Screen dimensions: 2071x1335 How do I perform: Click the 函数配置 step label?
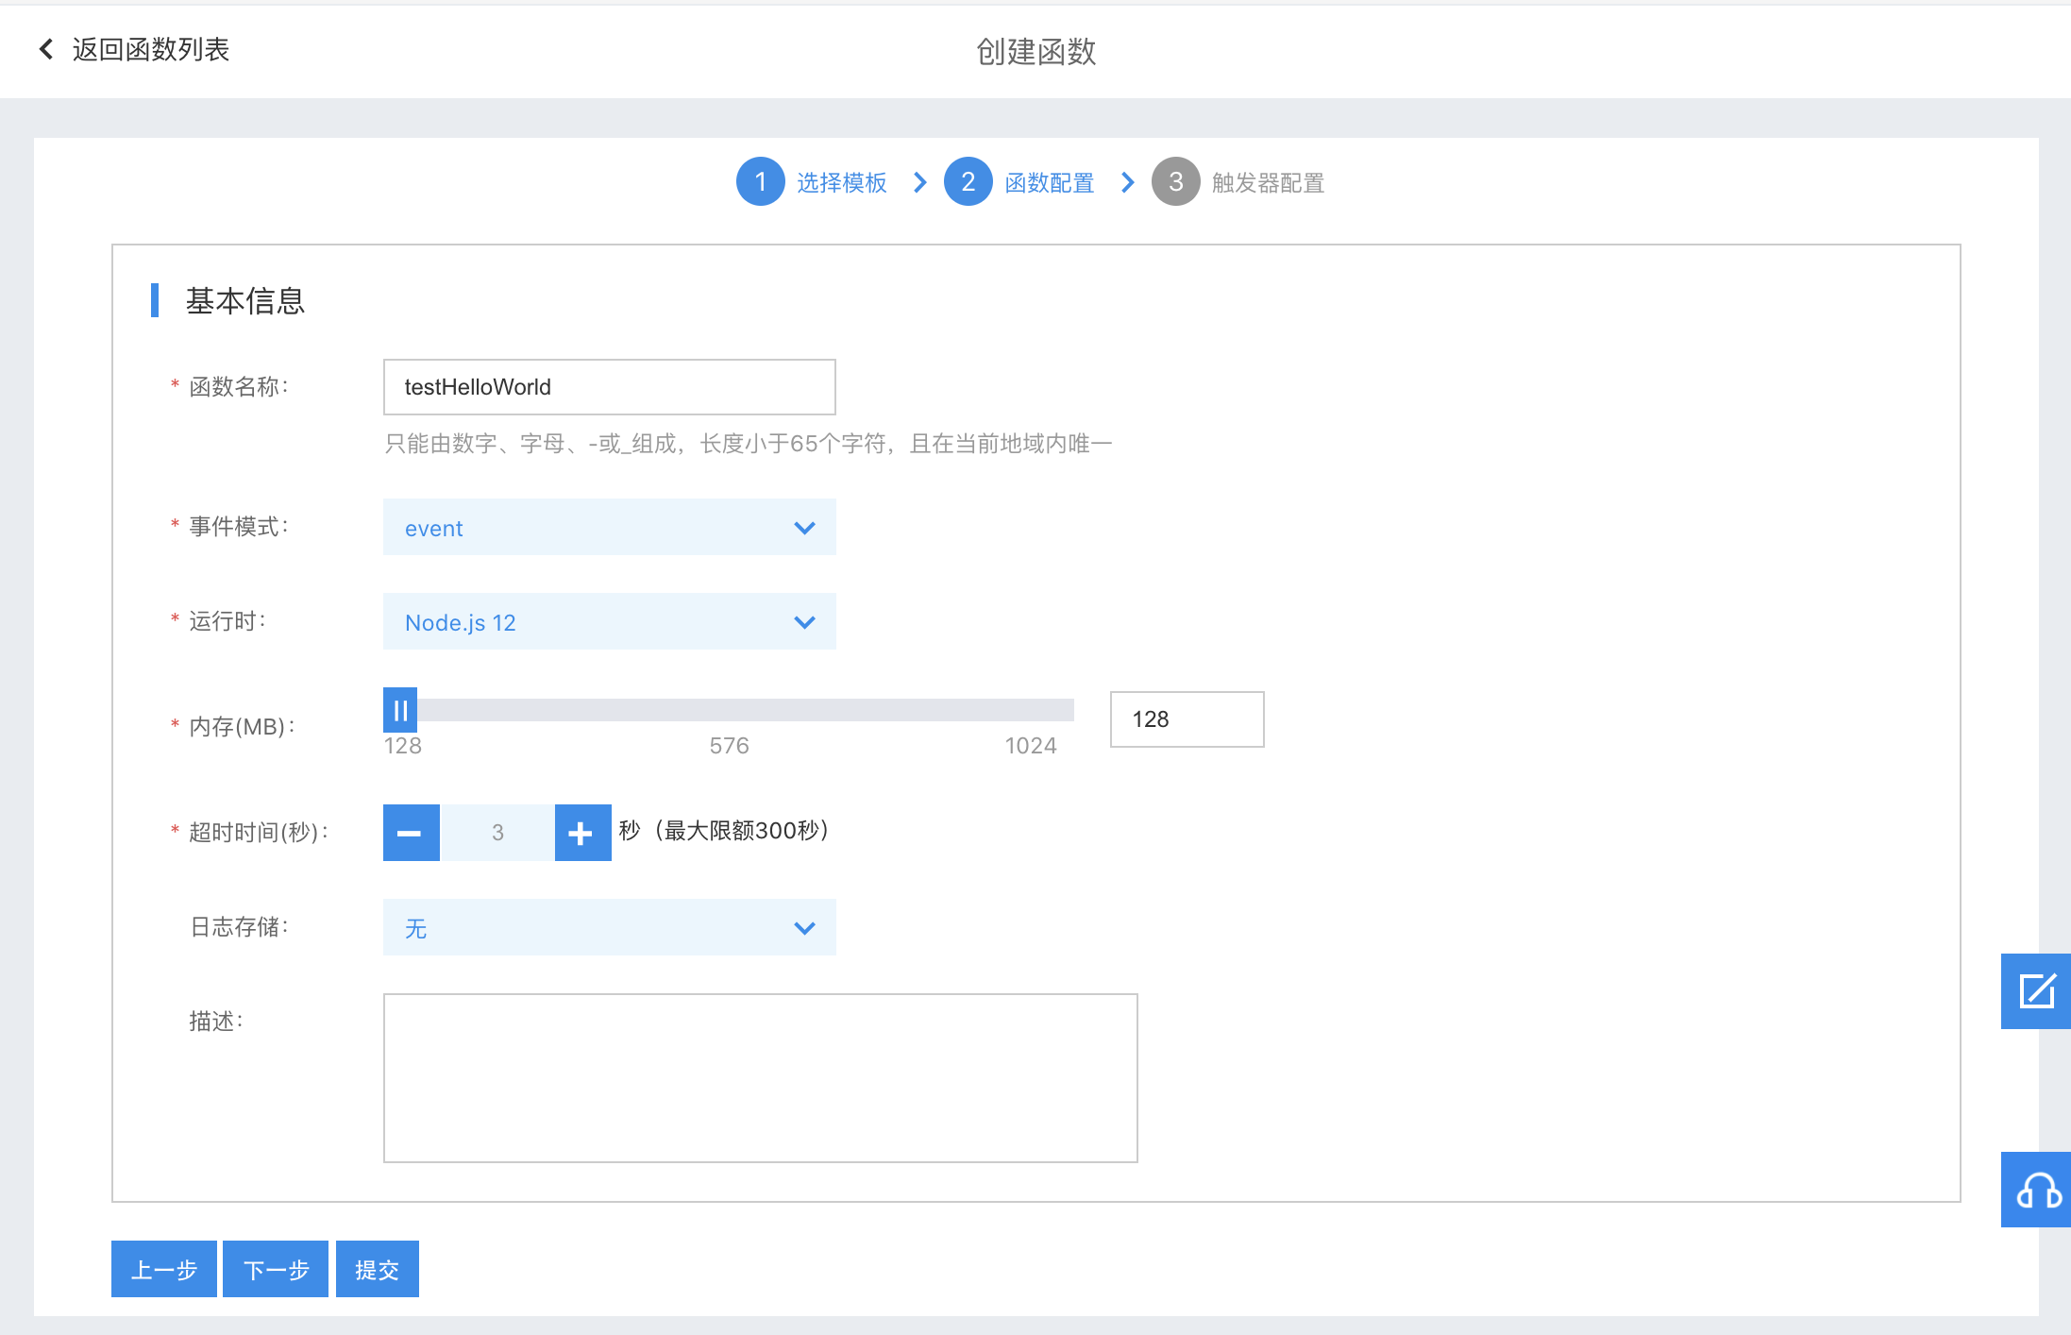click(x=1049, y=182)
